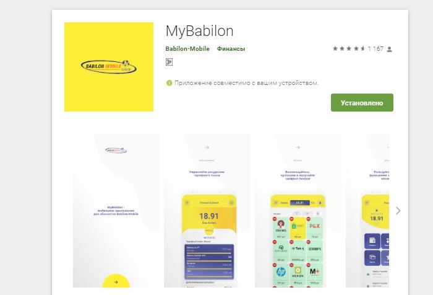
Task: Click the star rating display
Action: [349, 49]
